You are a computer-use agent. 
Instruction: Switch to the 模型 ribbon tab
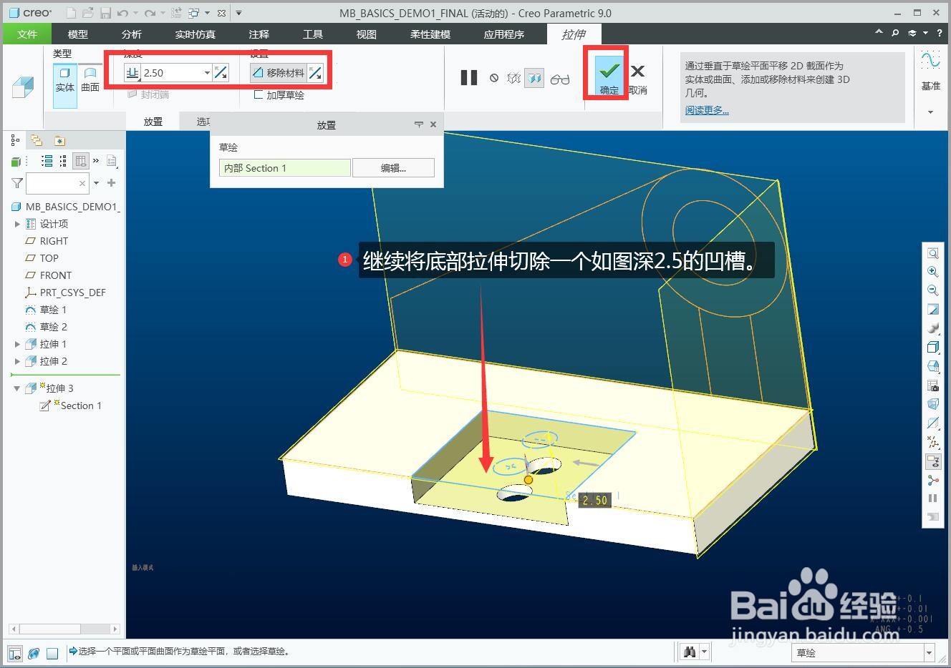[78, 34]
